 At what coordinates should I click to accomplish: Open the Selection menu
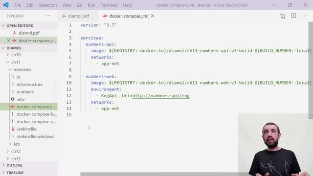pyautogui.click(x=48, y=5)
